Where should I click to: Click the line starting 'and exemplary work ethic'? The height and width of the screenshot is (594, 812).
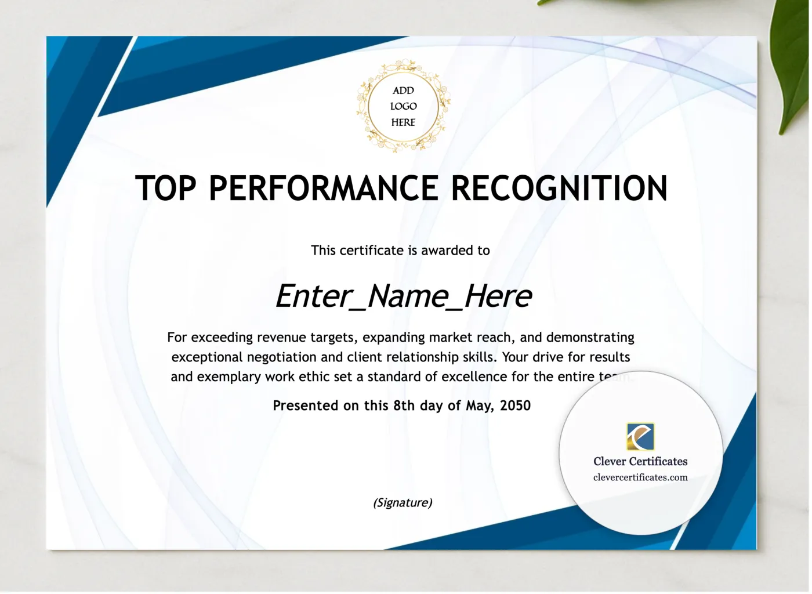(401, 377)
